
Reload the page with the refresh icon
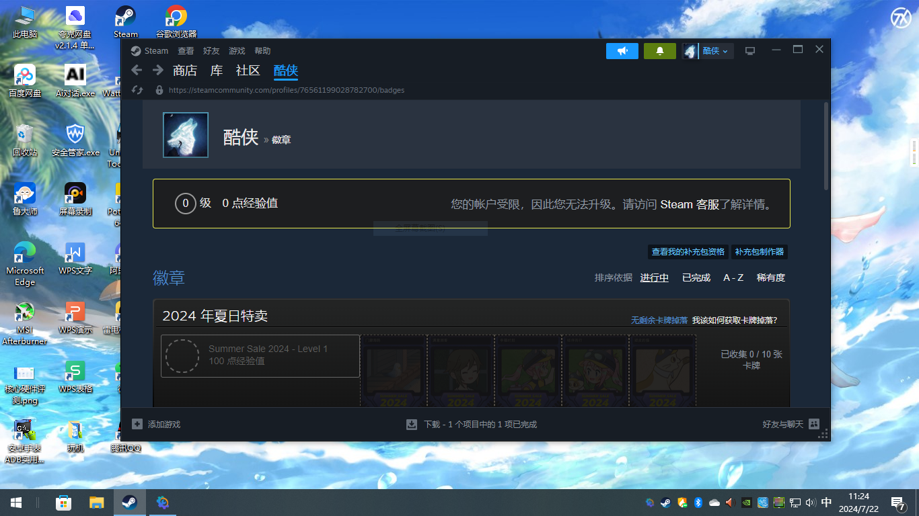137,89
